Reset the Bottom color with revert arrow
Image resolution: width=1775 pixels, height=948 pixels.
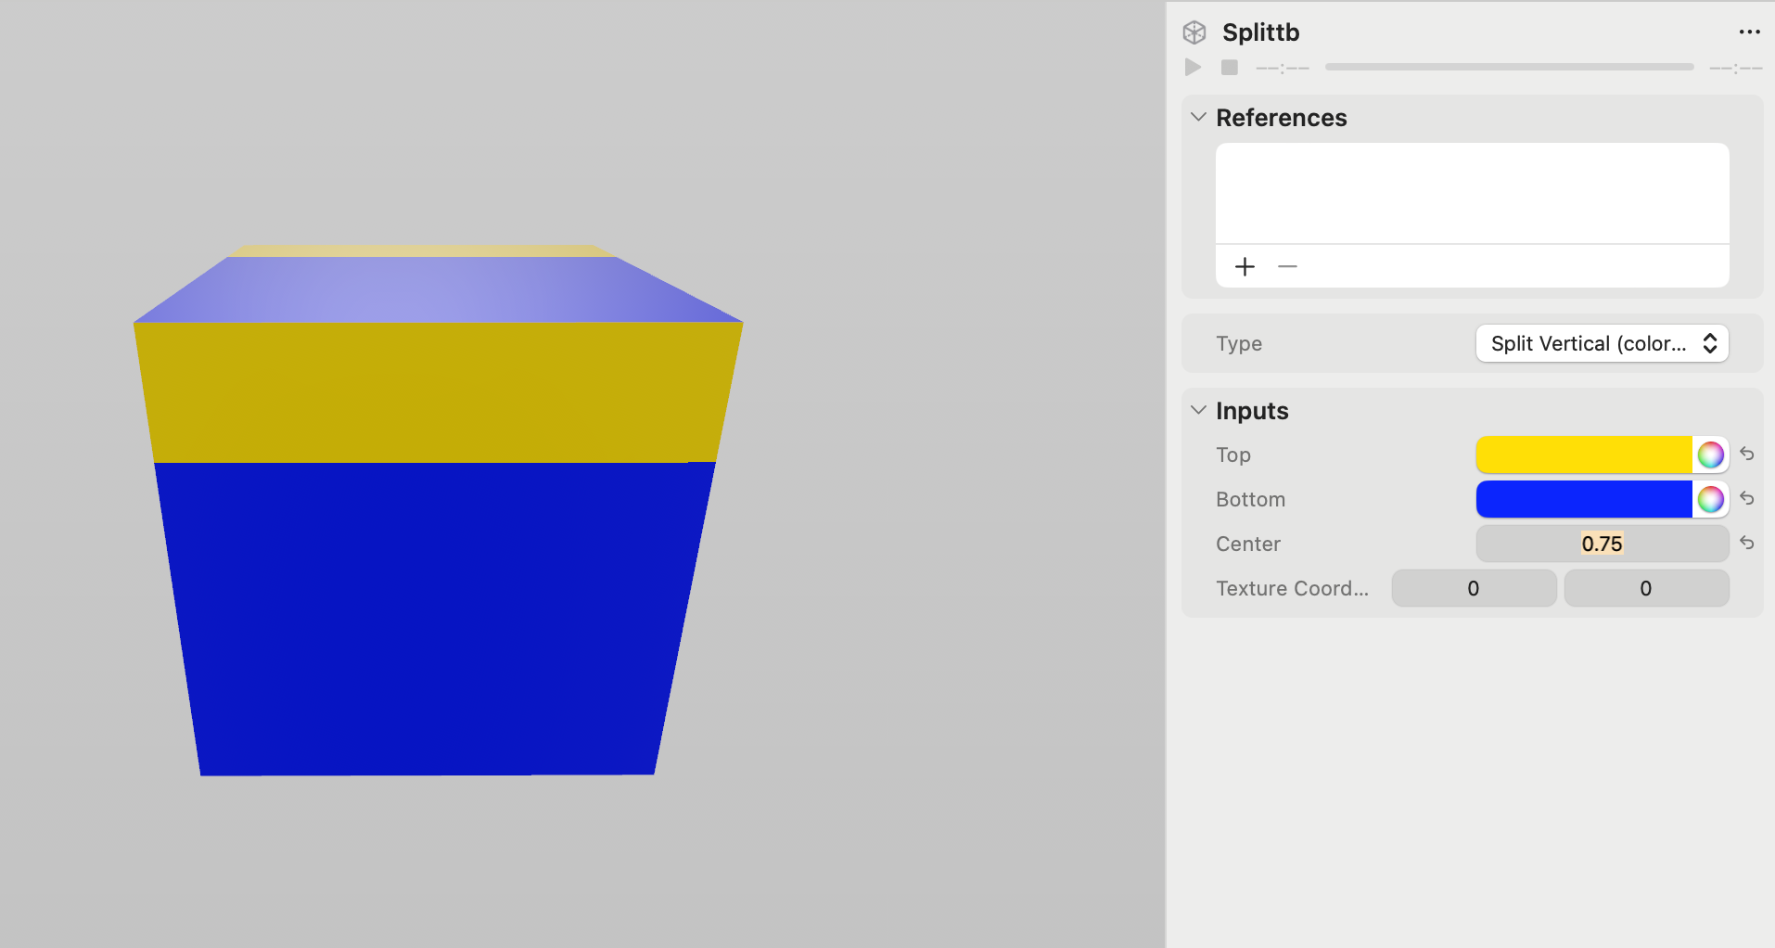[1747, 499]
